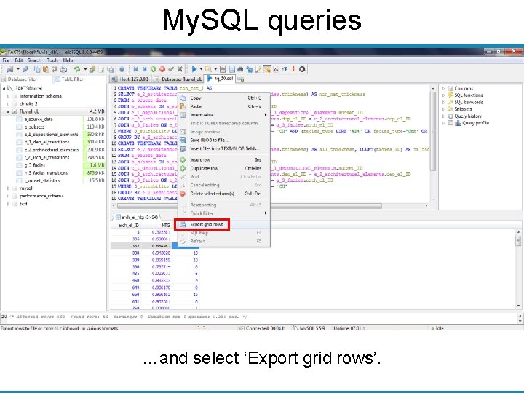Image resolution: width=524 pixels, height=393 pixels.
Task: Open the session manager connect icon
Action: (10, 70)
